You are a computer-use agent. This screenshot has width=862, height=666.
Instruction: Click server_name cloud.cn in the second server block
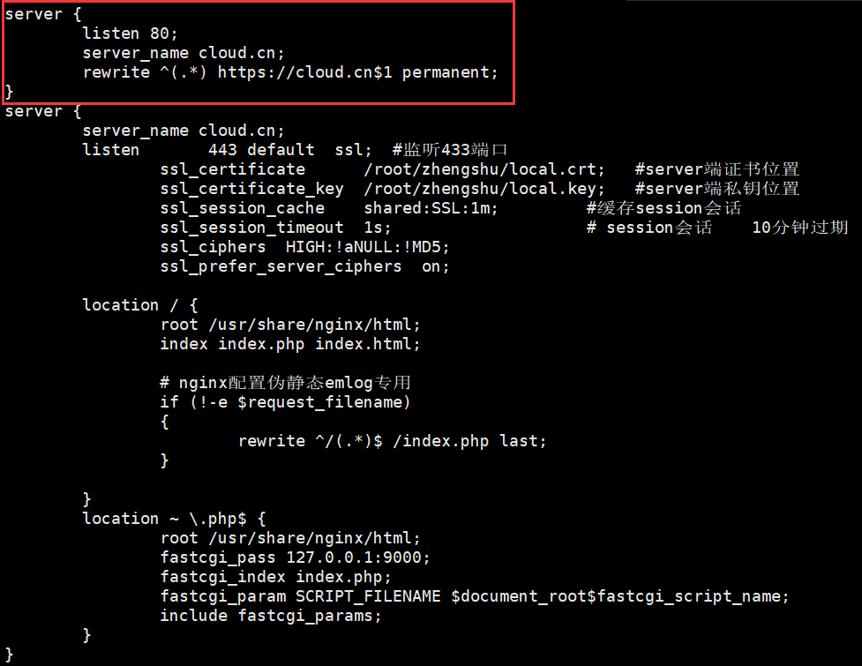coord(183,131)
